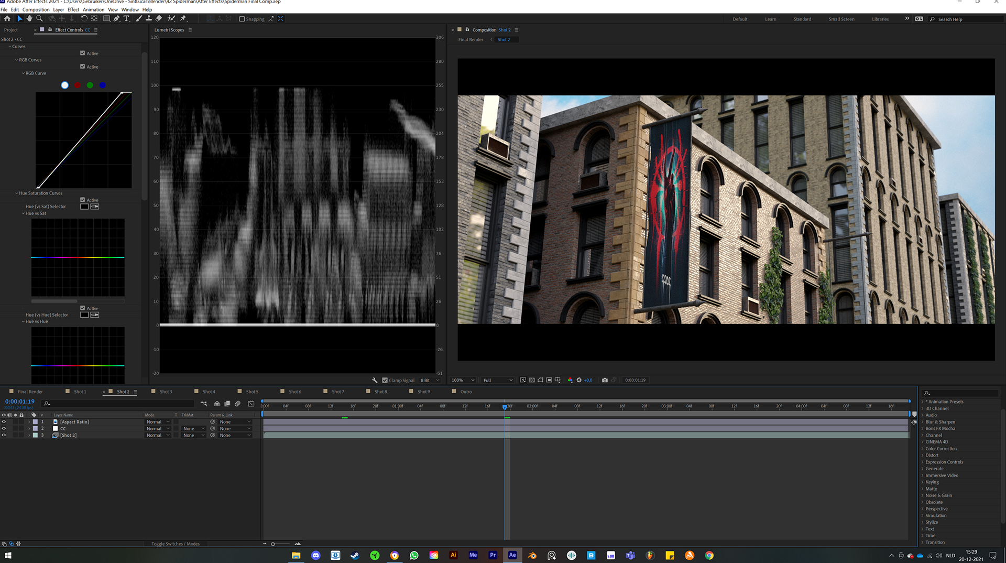Select the Eraser tool

click(159, 19)
